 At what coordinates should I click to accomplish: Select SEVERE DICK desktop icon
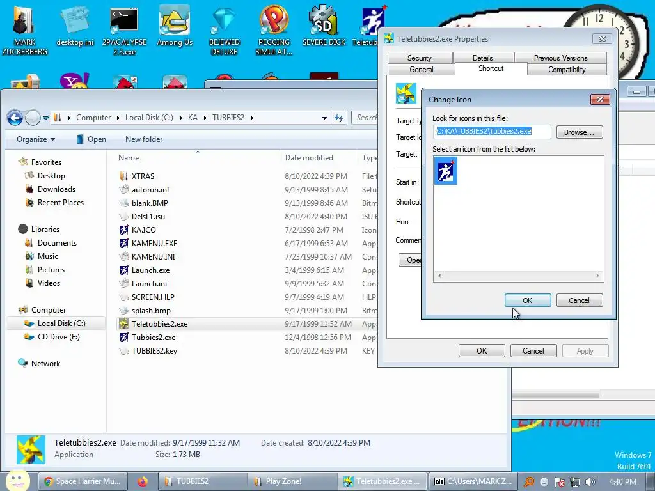pos(324,26)
